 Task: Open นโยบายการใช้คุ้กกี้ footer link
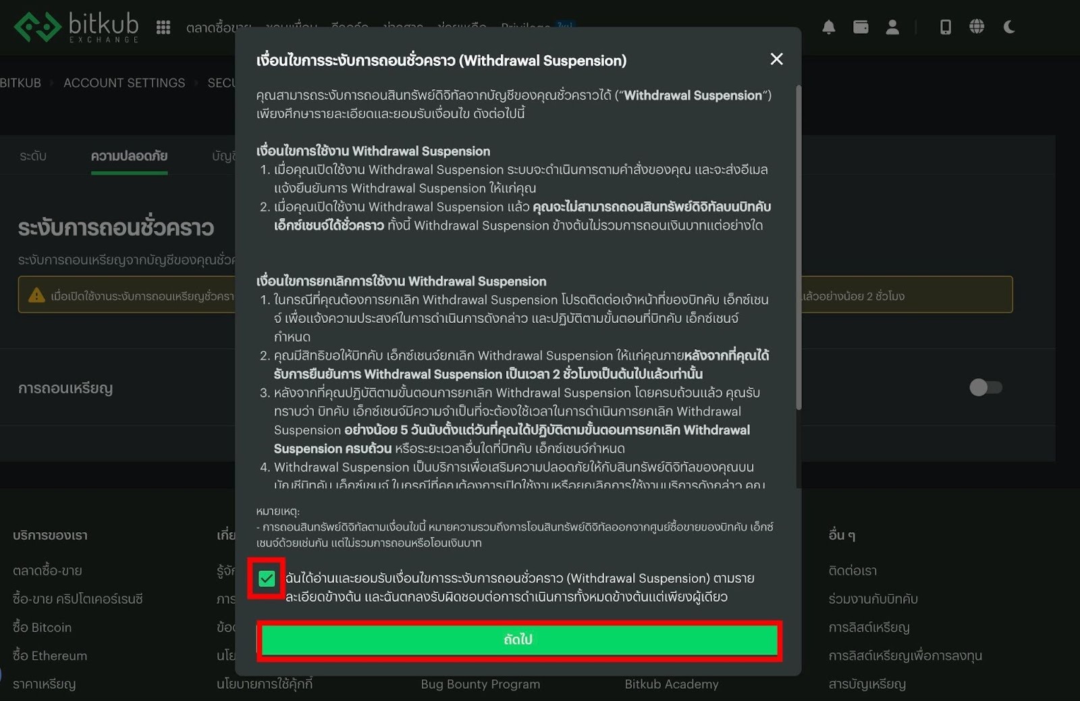265,684
